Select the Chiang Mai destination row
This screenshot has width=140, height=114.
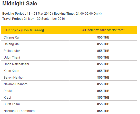click(x=69, y=44)
